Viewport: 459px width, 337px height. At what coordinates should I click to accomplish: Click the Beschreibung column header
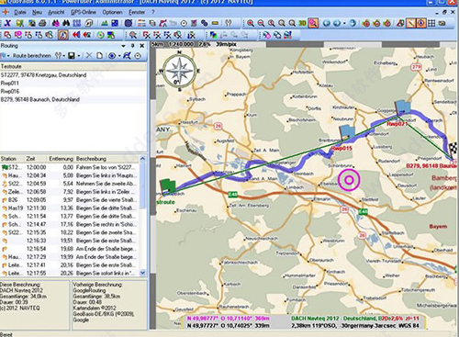point(107,159)
